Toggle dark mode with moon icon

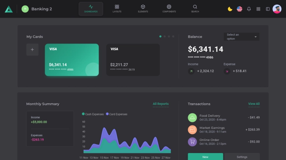pyautogui.click(x=230, y=9)
